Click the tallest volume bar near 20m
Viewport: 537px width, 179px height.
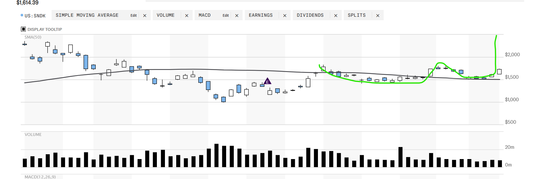click(x=216, y=156)
